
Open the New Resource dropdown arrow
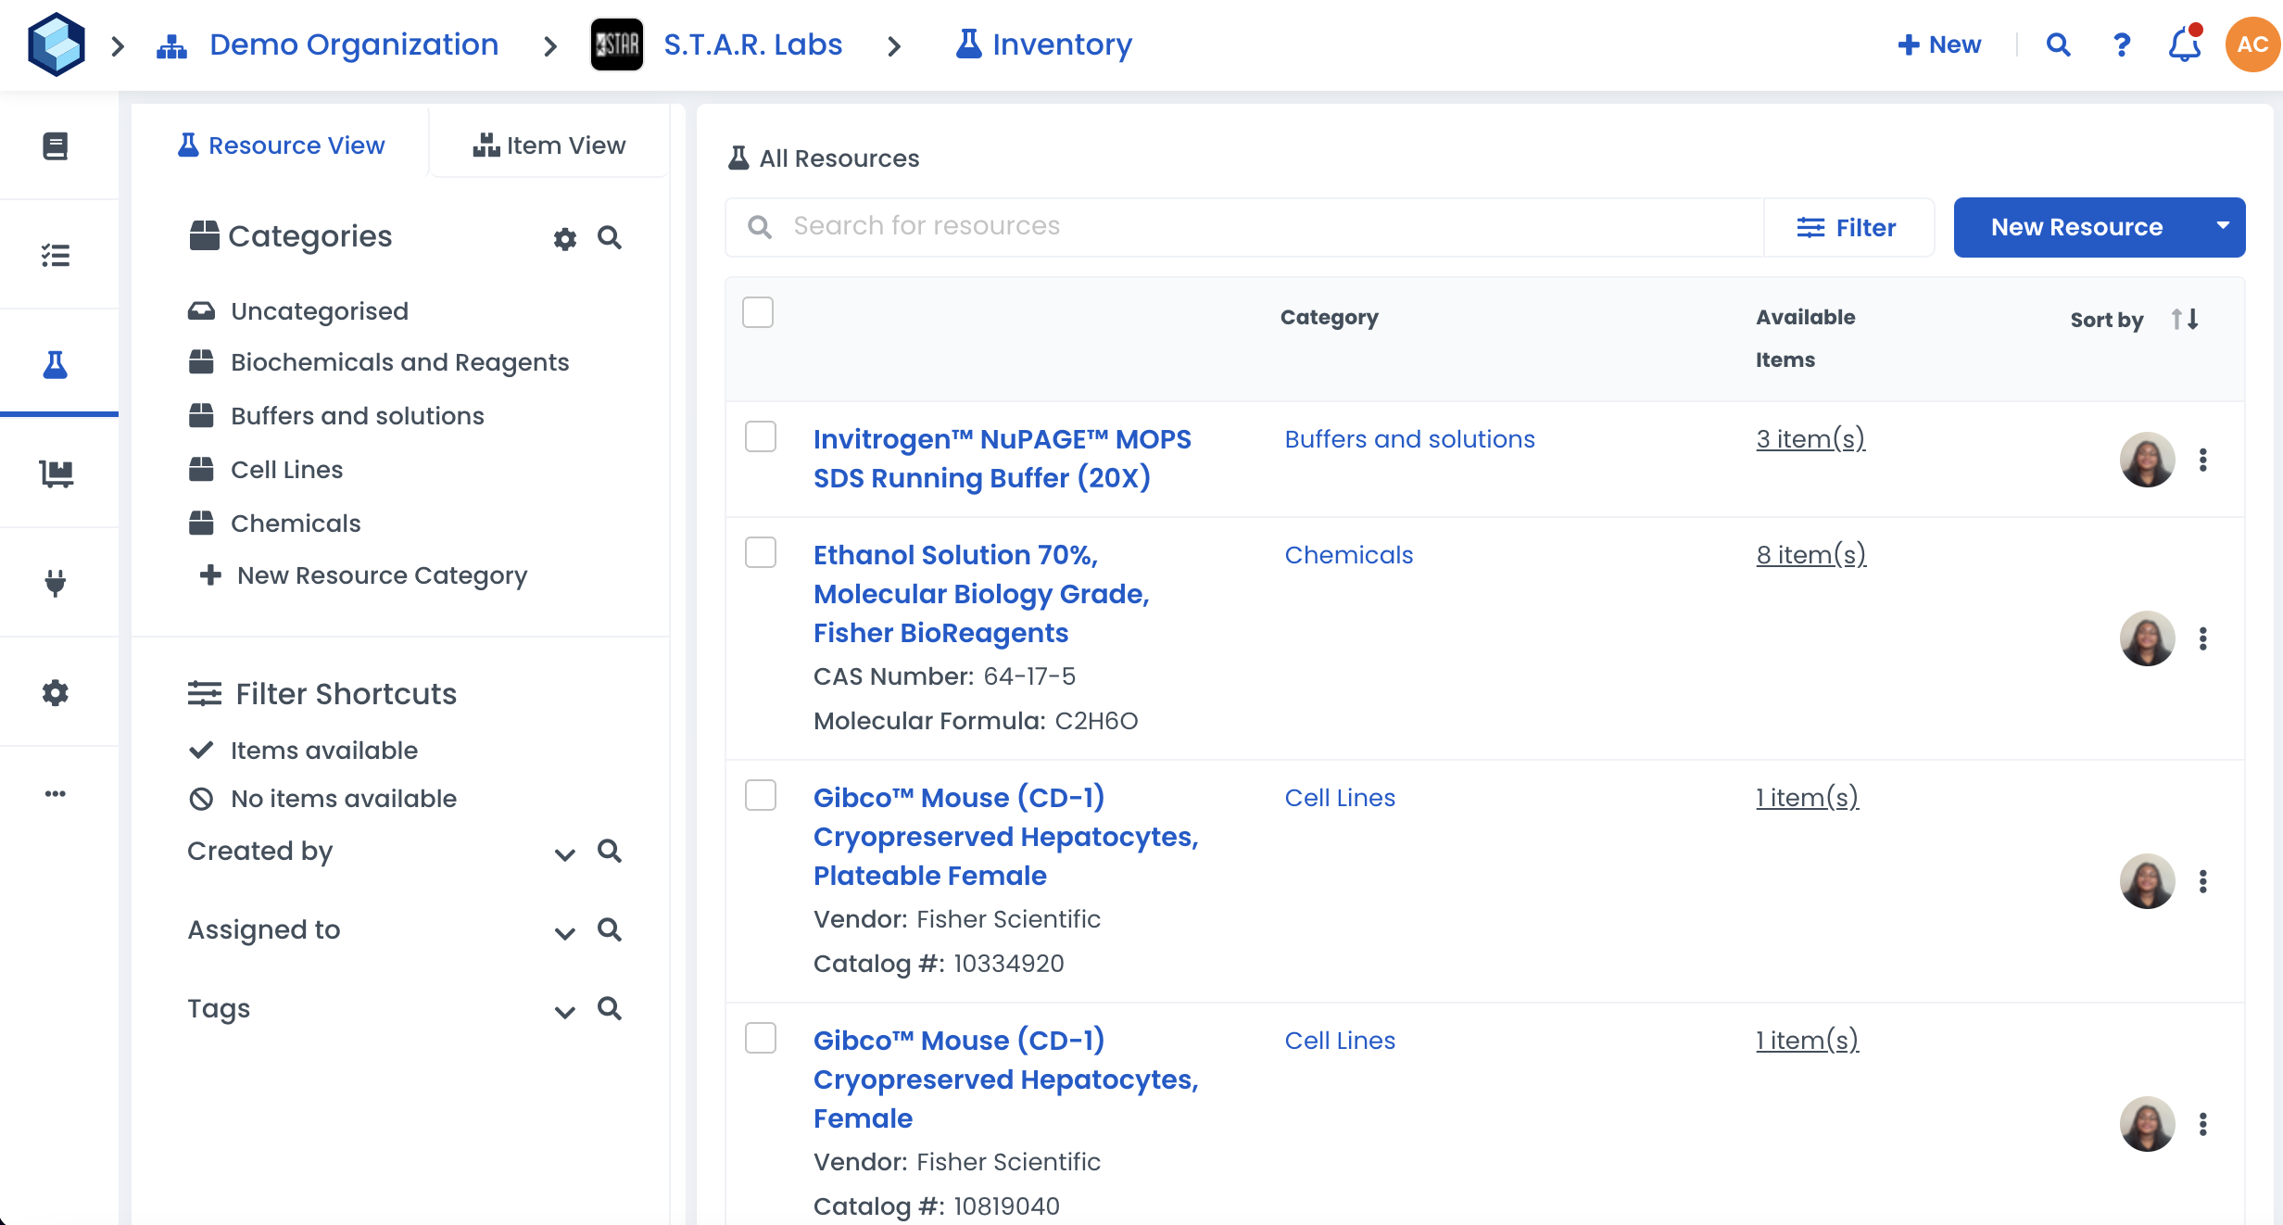point(2222,227)
